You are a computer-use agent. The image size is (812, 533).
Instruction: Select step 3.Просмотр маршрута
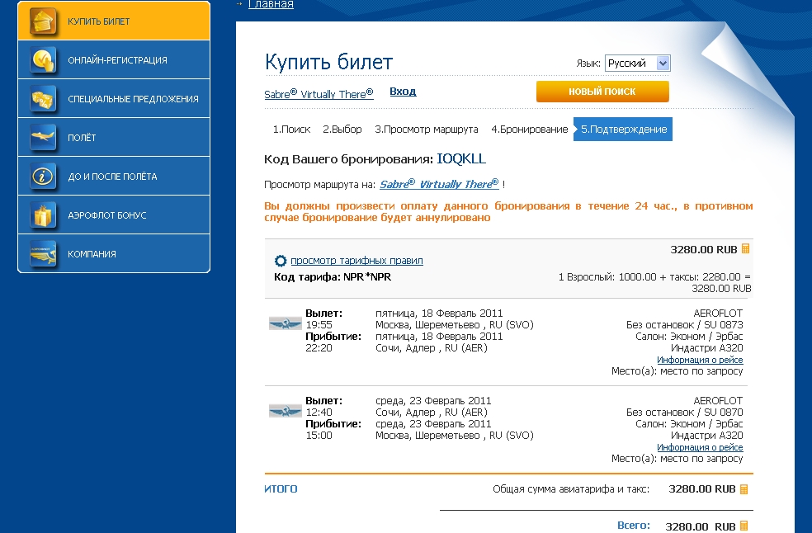point(426,130)
